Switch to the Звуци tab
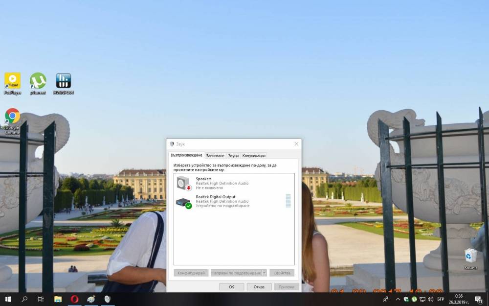Image resolution: width=489 pixels, height=306 pixels. [x=233, y=156]
